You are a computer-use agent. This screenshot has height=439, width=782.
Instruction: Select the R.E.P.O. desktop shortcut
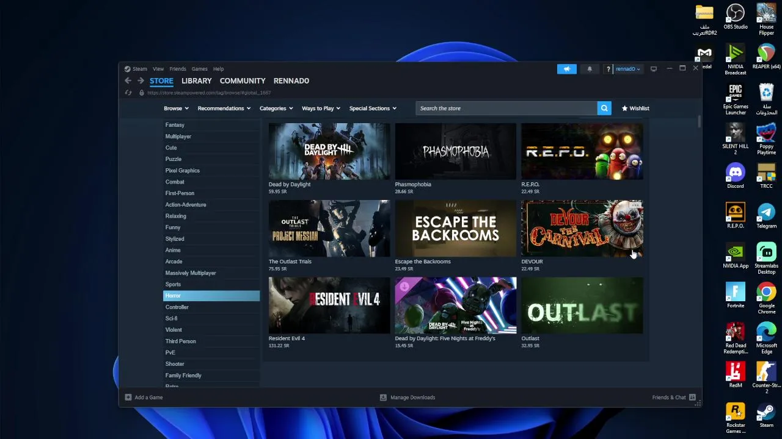click(x=736, y=216)
